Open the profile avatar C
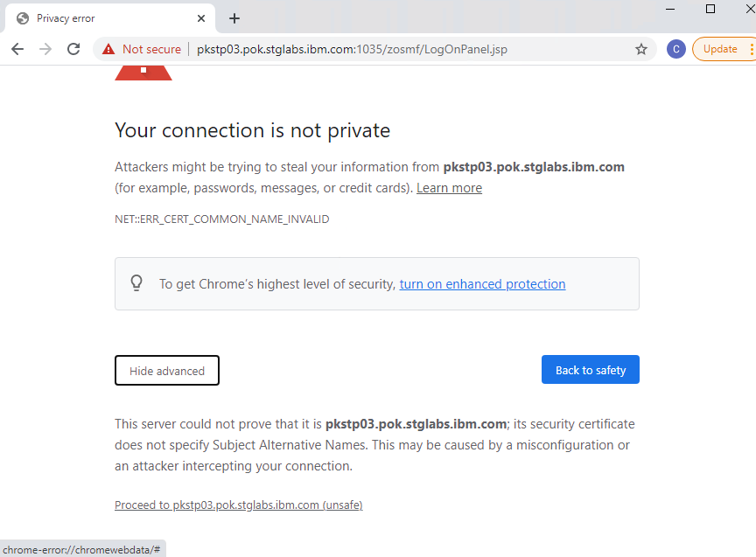756x557 pixels. coord(675,49)
